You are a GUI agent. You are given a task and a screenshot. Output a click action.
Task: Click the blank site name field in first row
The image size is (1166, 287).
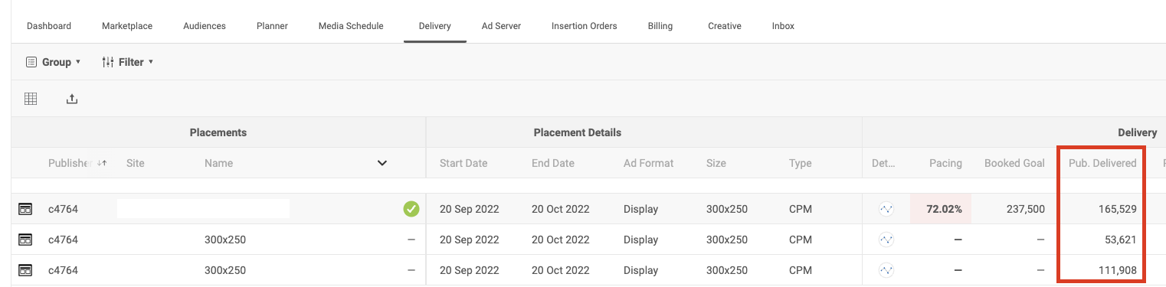[x=203, y=209]
